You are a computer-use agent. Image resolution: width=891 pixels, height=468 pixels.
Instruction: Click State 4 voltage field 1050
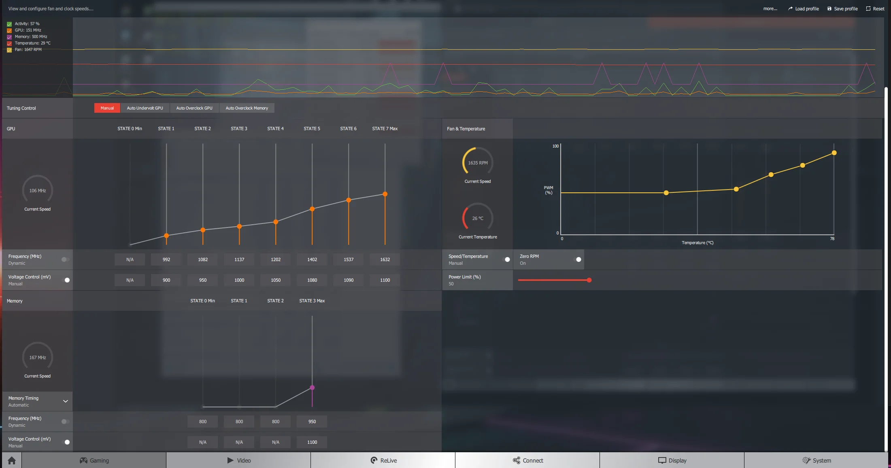(x=276, y=280)
